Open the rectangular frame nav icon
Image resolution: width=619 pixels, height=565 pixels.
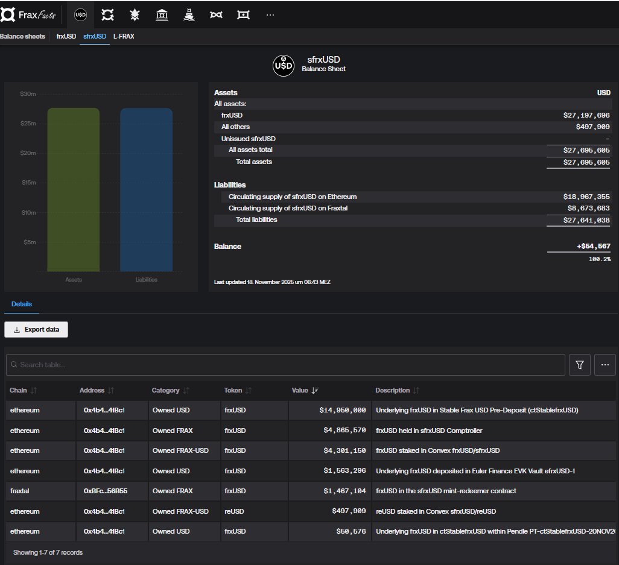point(243,15)
